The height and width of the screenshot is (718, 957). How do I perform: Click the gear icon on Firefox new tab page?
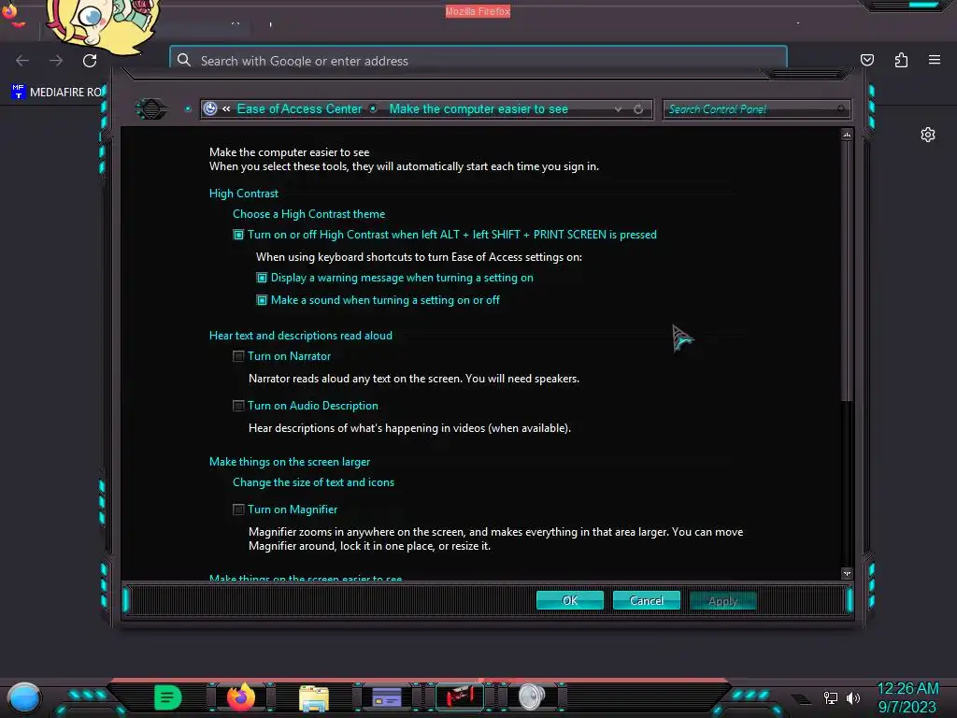928,135
